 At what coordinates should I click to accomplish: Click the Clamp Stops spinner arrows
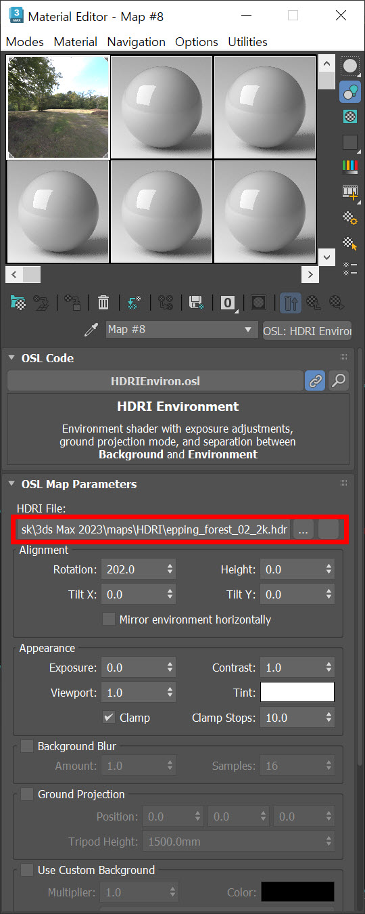(x=329, y=717)
